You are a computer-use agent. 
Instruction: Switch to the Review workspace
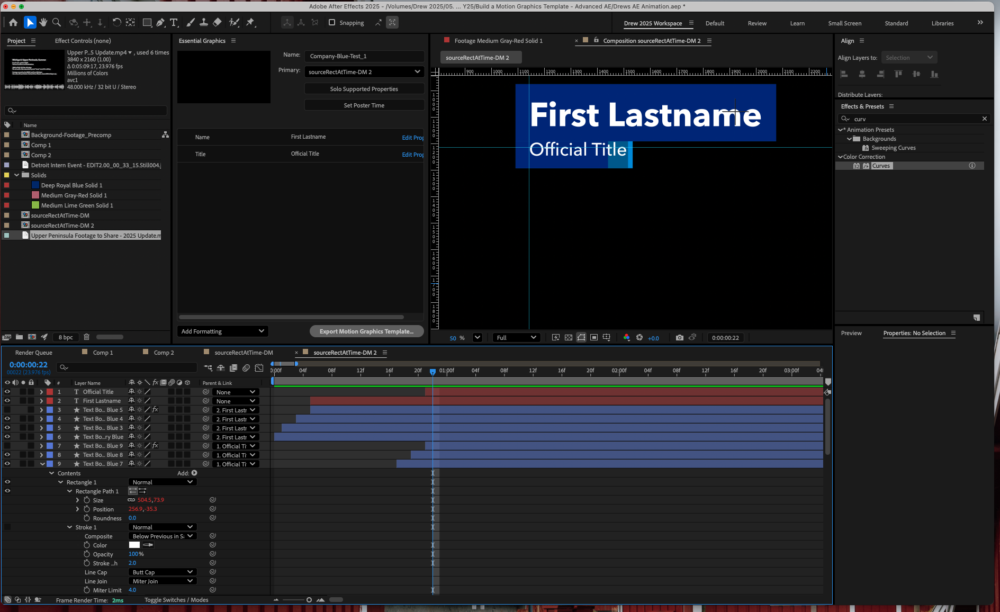pos(757,23)
